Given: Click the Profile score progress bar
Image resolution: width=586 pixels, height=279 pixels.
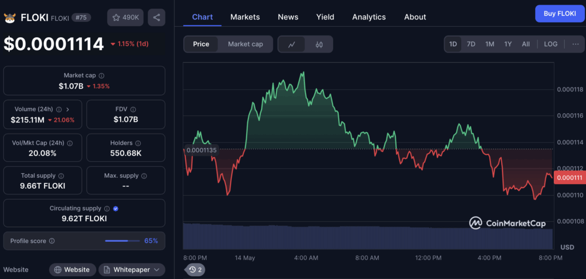Looking at the screenshot, I should 122,241.
